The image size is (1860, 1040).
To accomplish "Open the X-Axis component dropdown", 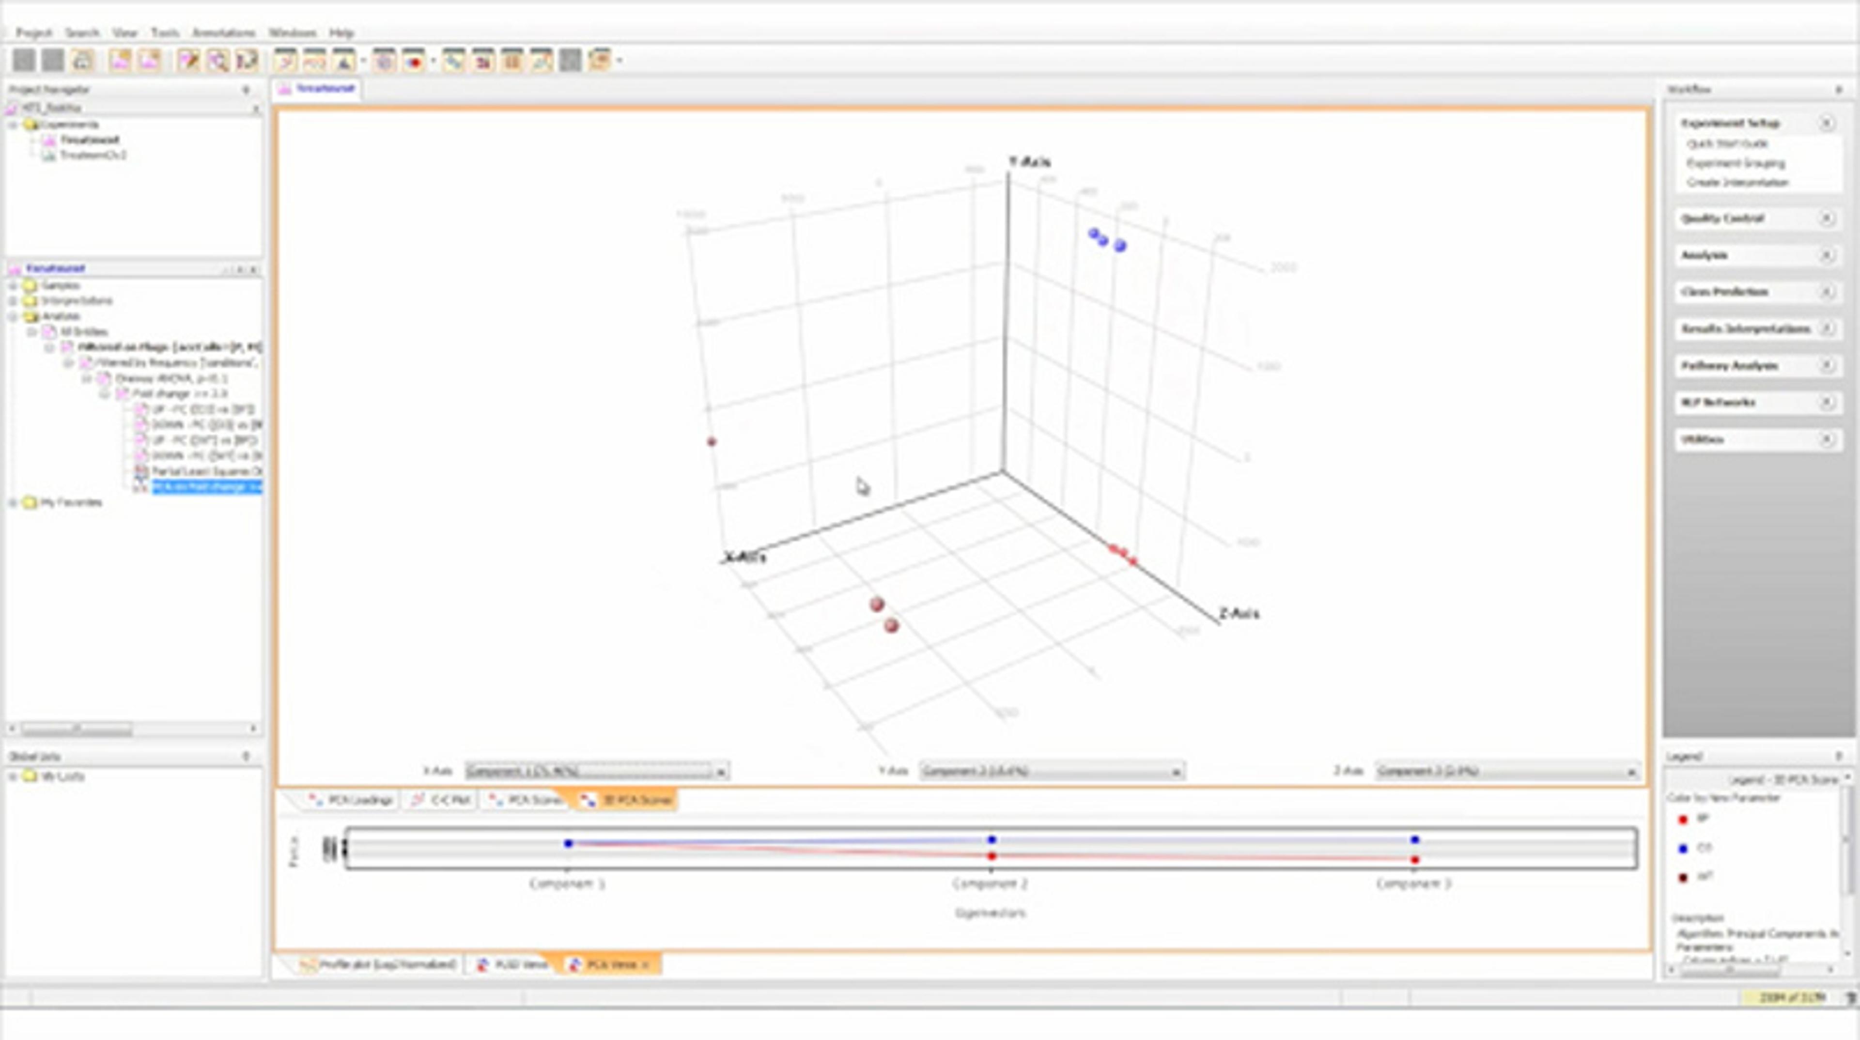I will tap(720, 772).
